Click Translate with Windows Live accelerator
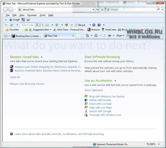Image resolution: width=166 pixels, height=148 pixels. 105,115
